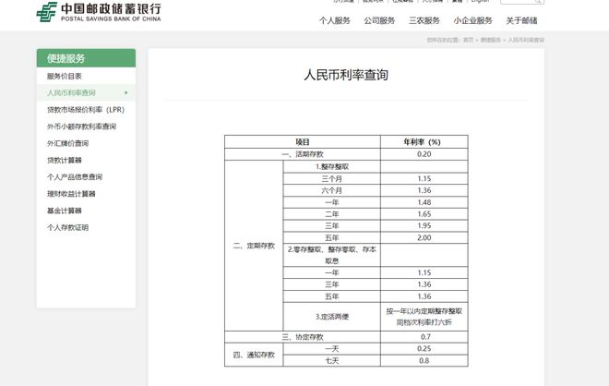Click the 0.25 one-day notice rate
This screenshot has width=609, height=386.
point(424,349)
